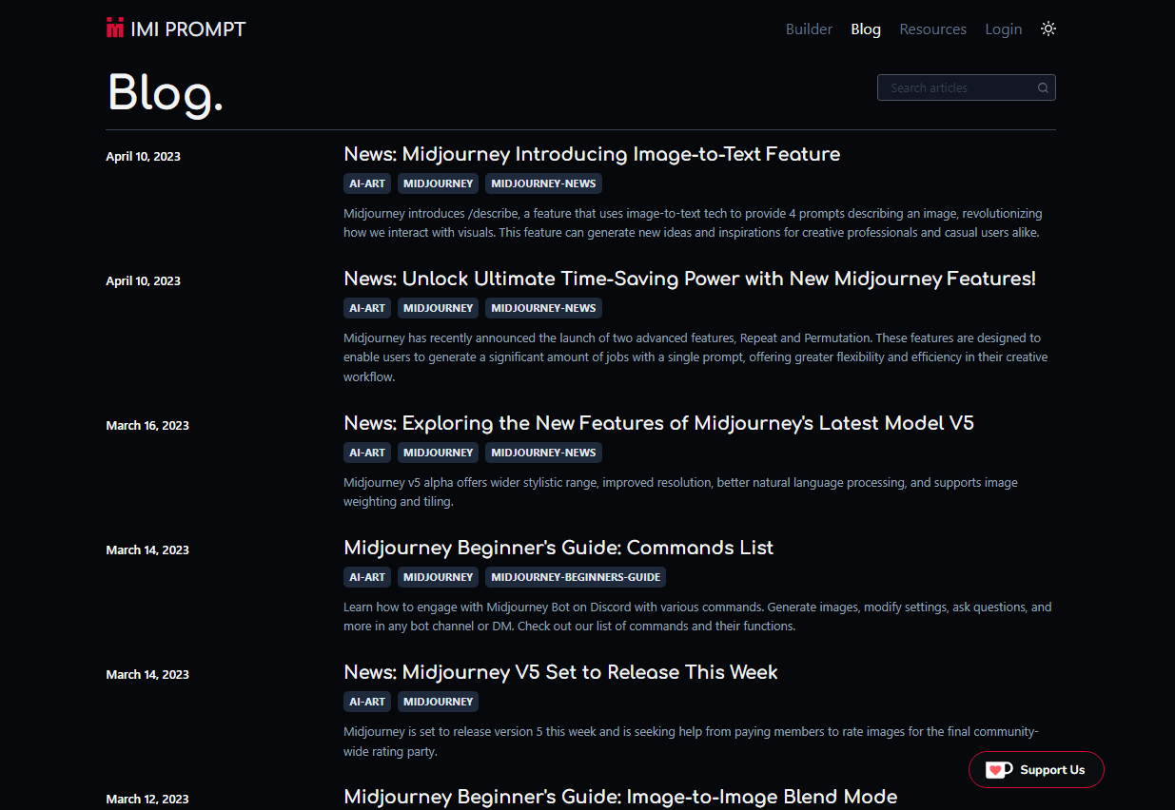Click the Blog. page heading
Screen dimensions: 1175x810
pyautogui.click(x=166, y=93)
